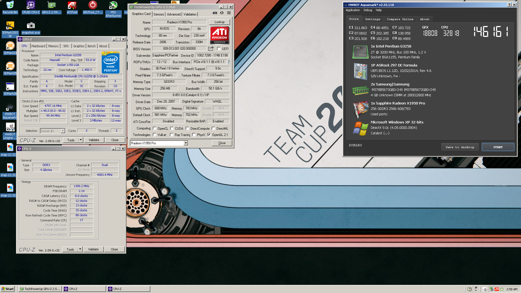The height and width of the screenshot is (293, 521).
Task: Select the 3DMark2001 SE desktop icon
Action: 10,29
